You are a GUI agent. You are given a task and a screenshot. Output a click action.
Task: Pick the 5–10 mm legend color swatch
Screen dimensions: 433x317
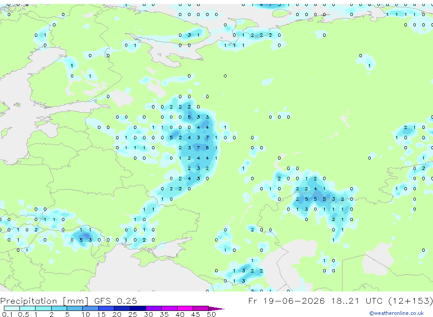click(x=75, y=308)
